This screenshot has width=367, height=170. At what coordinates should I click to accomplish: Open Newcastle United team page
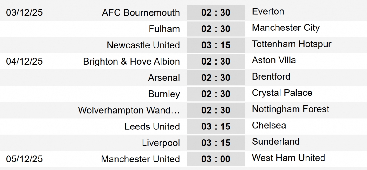pos(143,45)
